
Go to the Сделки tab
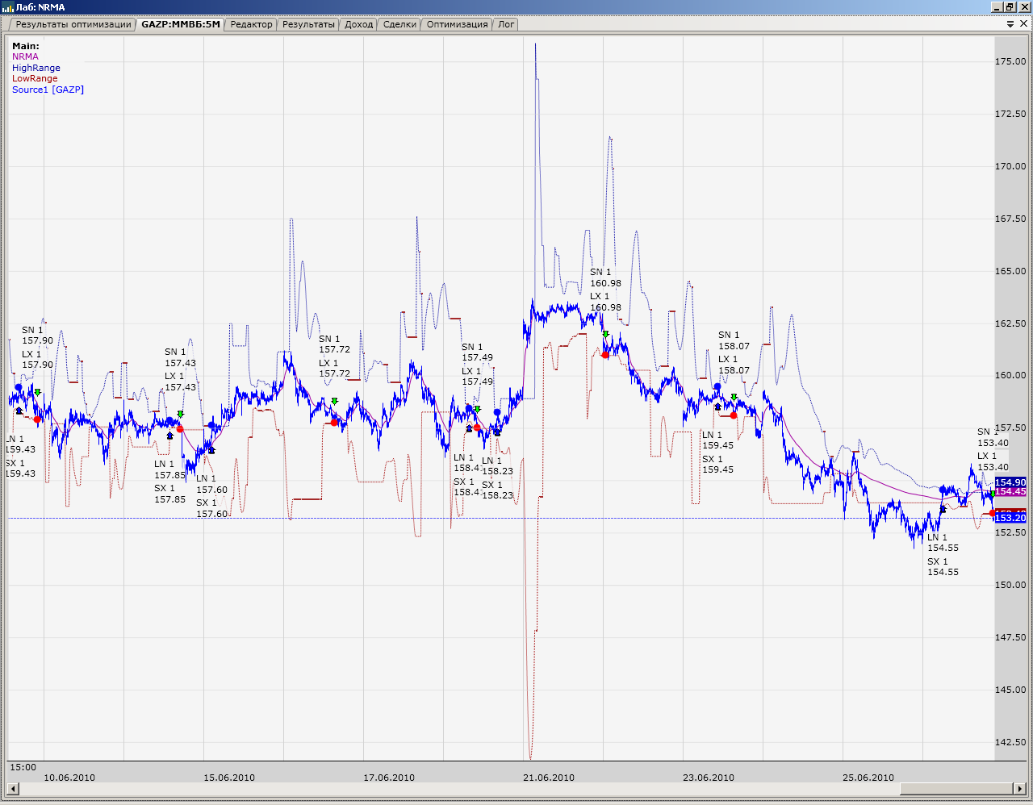coord(399,24)
